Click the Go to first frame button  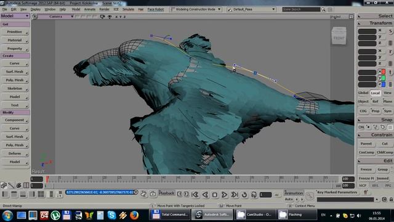coord(195,195)
